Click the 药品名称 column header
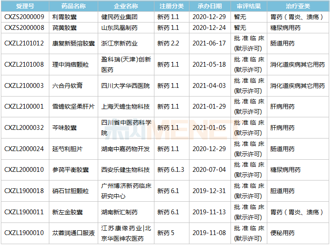 coord(74,6)
